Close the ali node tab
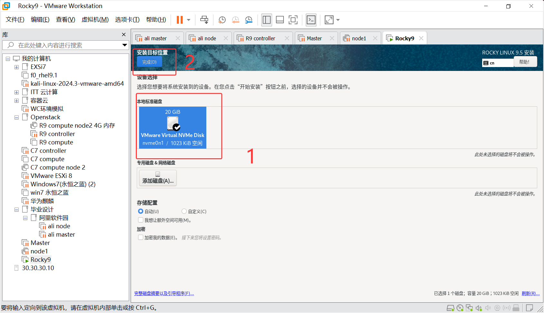The image size is (544, 313). 226,38
